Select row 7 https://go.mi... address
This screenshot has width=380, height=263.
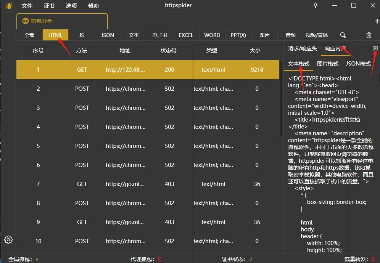point(125,184)
